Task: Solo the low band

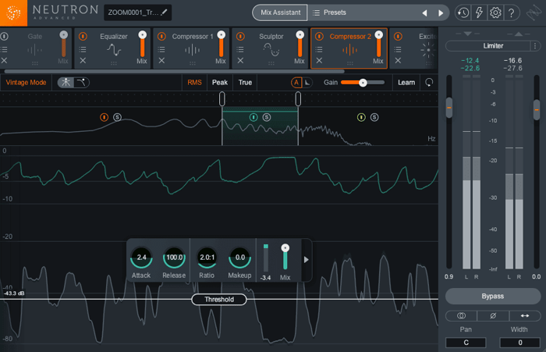Action: (x=117, y=117)
